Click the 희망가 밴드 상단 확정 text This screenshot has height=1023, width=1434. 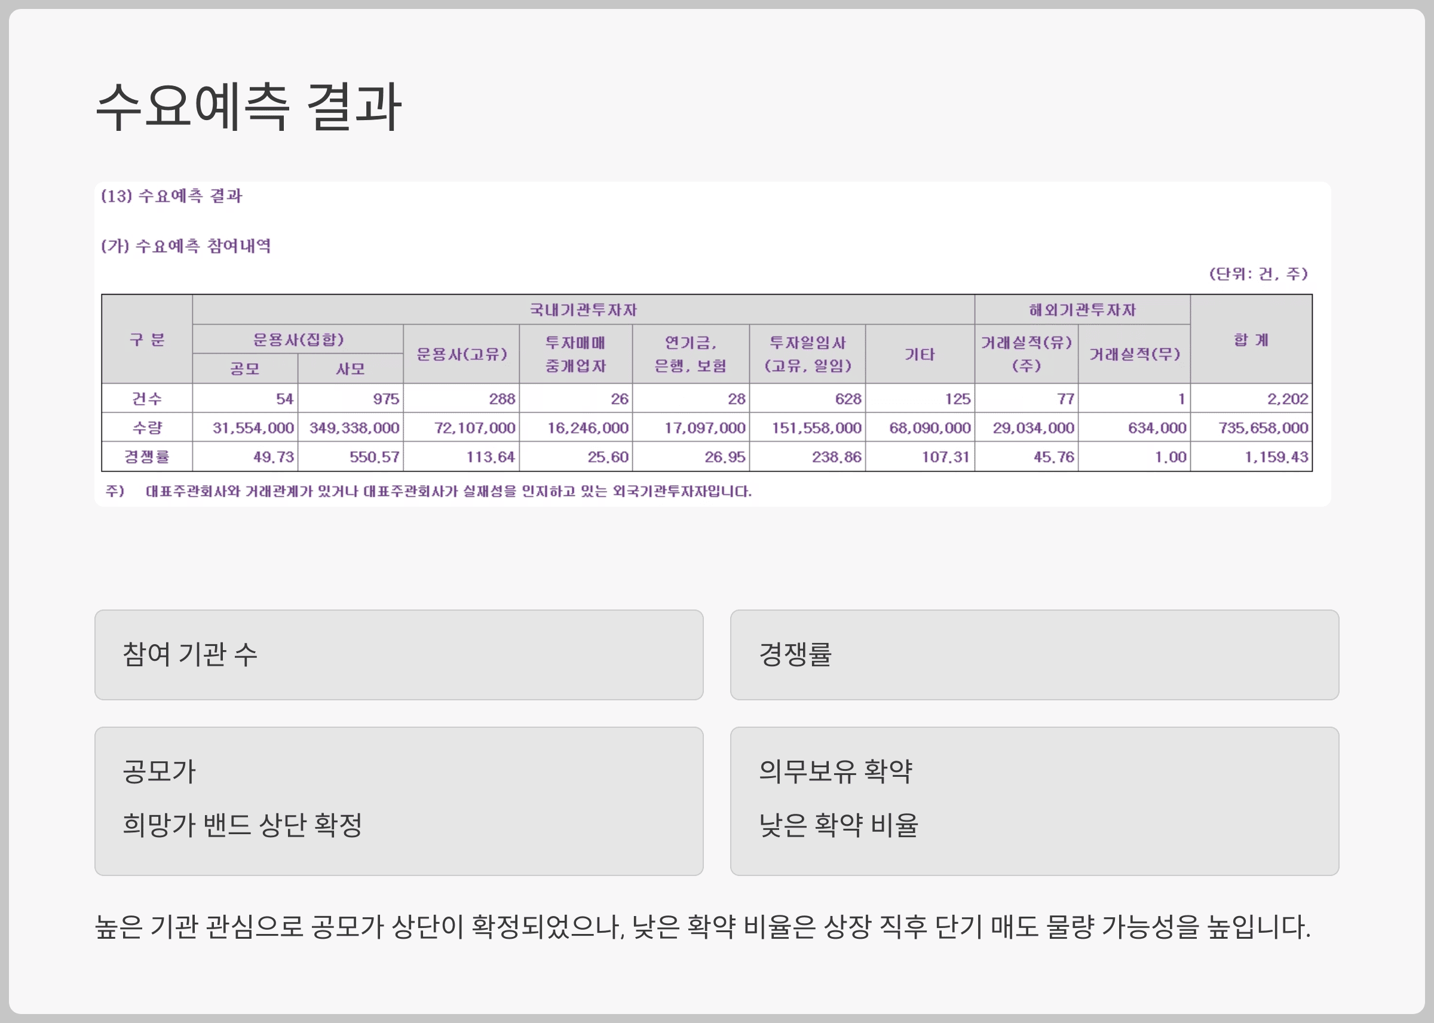[x=243, y=825]
